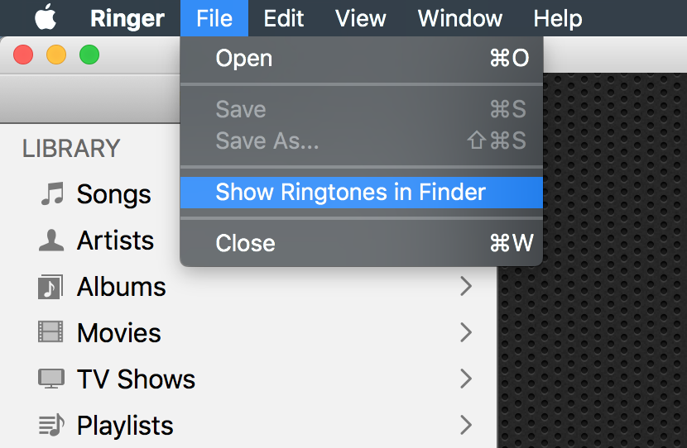Viewport: 687px width, 448px height.
Task: Expand the Albums row chevron
Action: [x=466, y=287]
